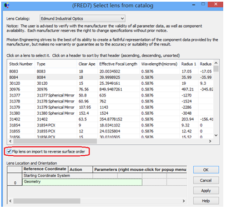
Task: Sort by Stock Number column header
Action: tap(21, 64)
